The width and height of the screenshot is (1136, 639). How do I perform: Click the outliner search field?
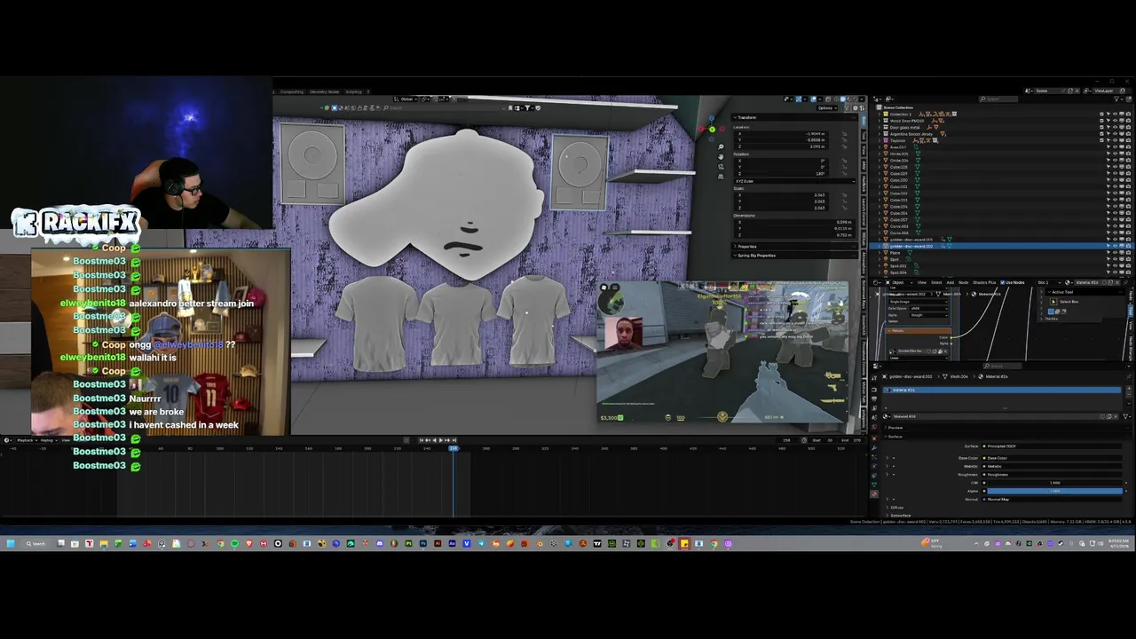[998, 99]
